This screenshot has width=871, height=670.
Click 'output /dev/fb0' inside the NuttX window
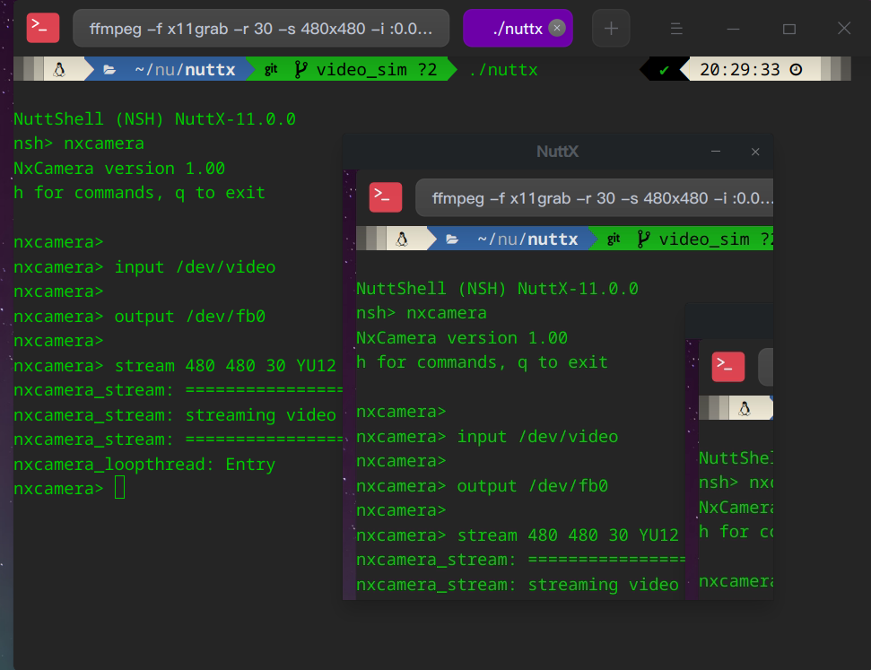[x=533, y=485]
